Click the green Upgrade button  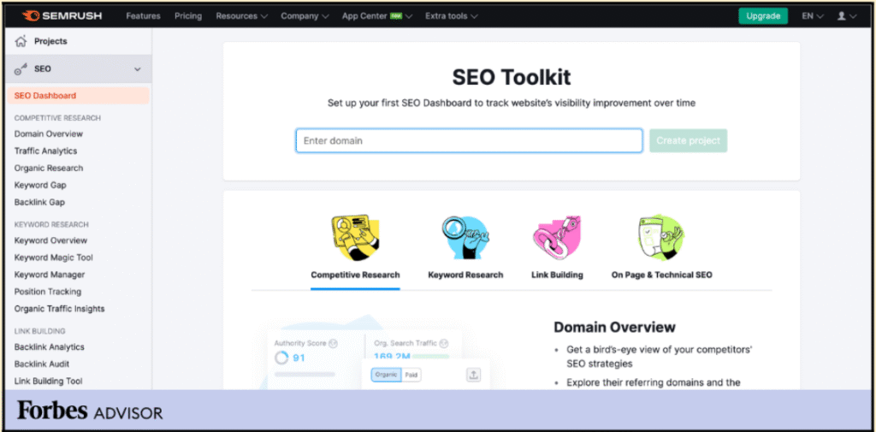(x=762, y=15)
